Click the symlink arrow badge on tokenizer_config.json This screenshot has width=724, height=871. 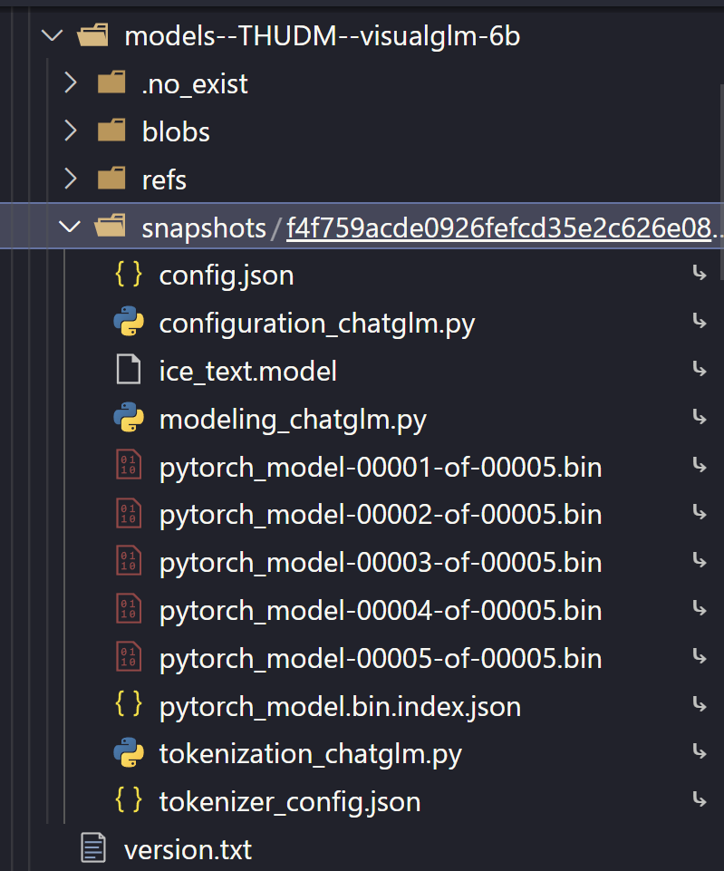point(699,800)
